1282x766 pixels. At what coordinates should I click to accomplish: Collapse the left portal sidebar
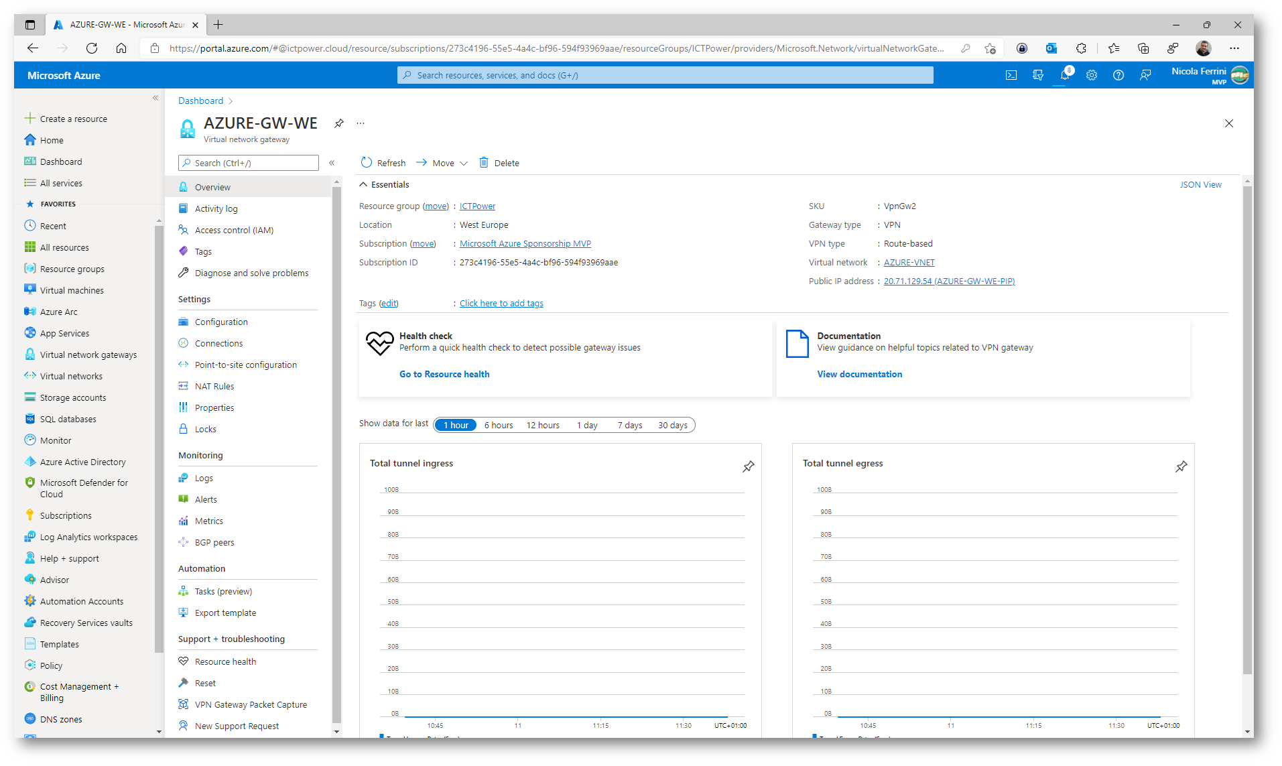click(155, 98)
